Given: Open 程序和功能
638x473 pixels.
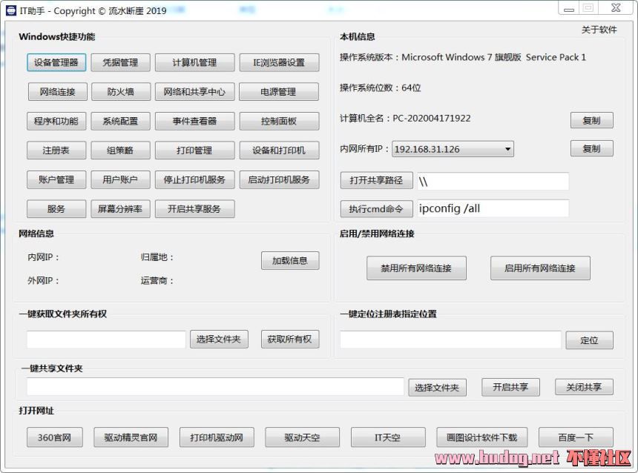Looking at the screenshot, I should coord(56,121).
